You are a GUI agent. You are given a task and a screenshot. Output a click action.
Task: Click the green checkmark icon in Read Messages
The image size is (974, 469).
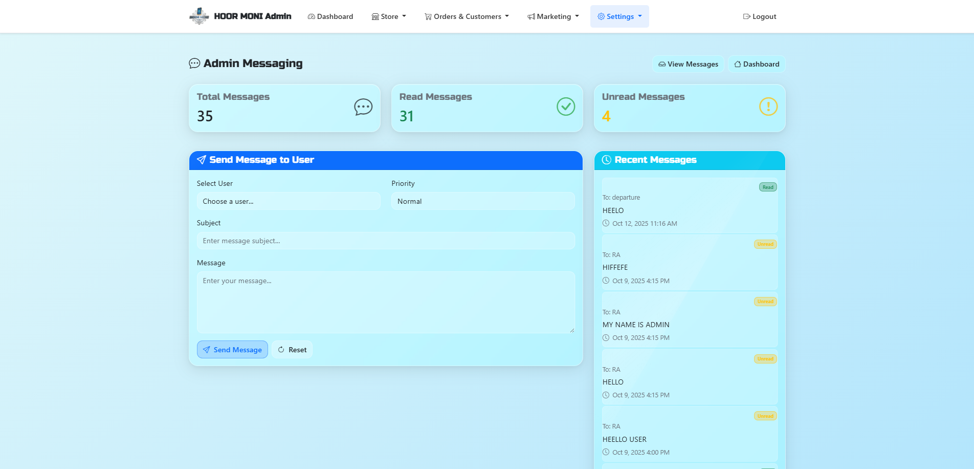tap(566, 106)
